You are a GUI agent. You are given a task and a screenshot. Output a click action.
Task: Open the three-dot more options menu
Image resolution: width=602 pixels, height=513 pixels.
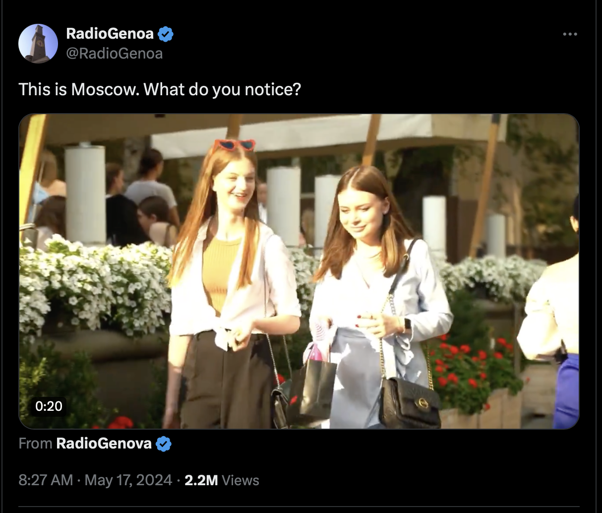tap(570, 34)
